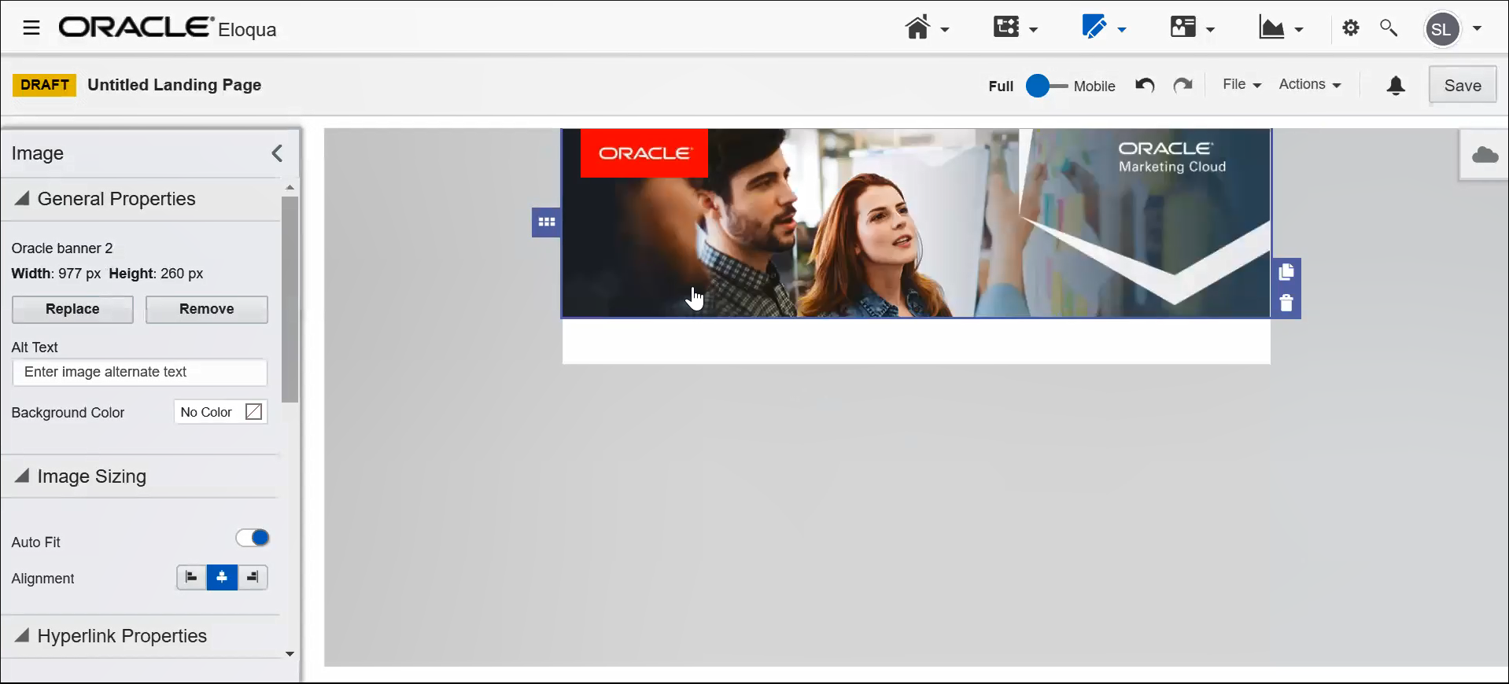The image size is (1509, 684).
Task: Open the SL user profile avatar
Action: click(x=1441, y=29)
